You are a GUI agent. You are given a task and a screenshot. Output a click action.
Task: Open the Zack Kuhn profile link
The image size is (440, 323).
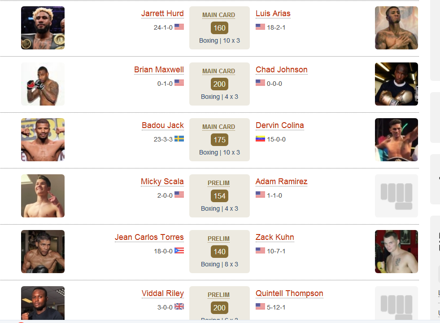tap(274, 237)
